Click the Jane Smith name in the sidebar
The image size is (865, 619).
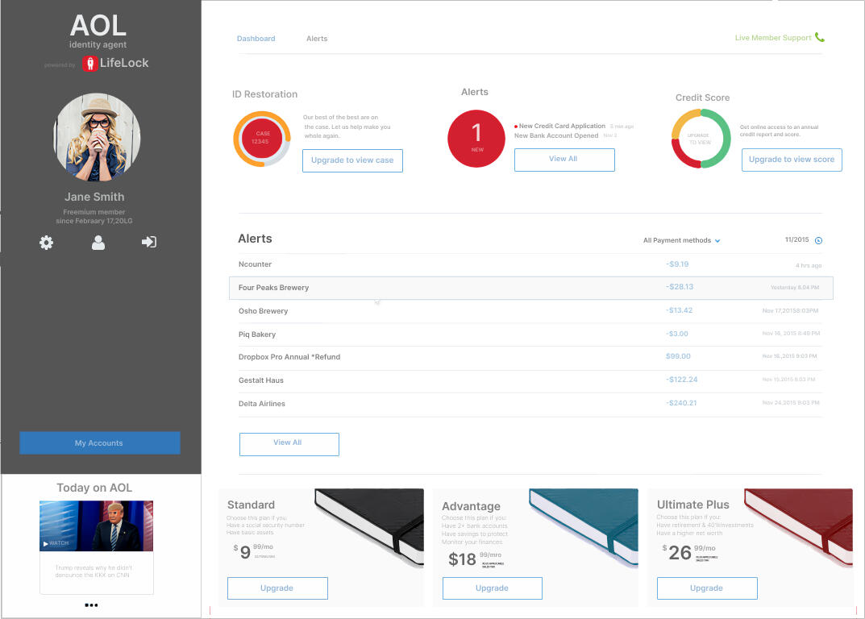(x=94, y=197)
